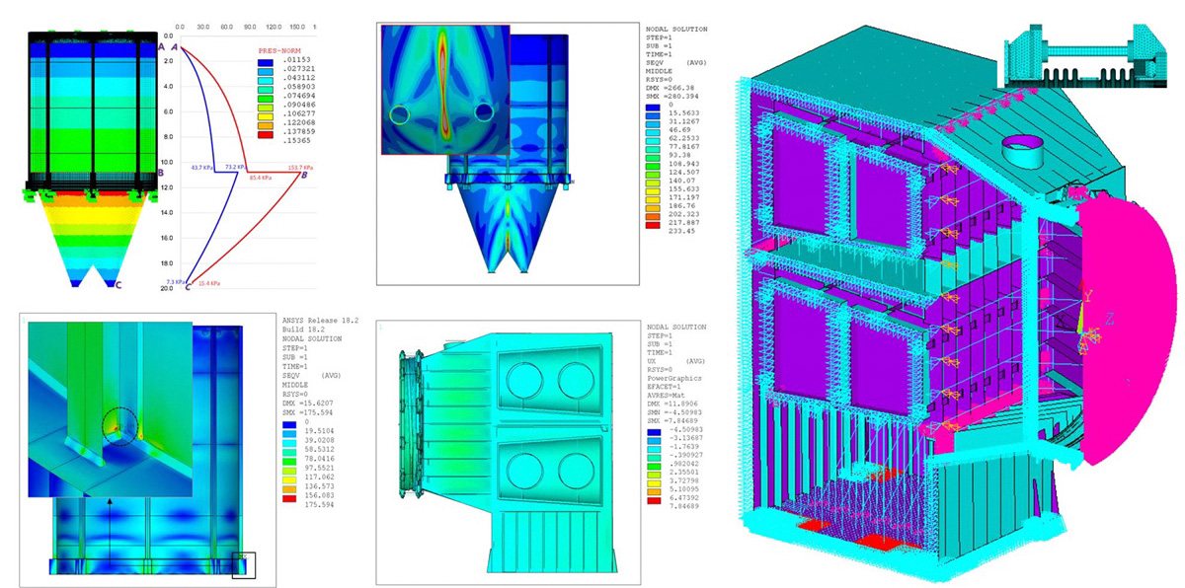The width and height of the screenshot is (1185, 588).
Task: Select red swatch beside 156.083 value
Action: point(289,498)
